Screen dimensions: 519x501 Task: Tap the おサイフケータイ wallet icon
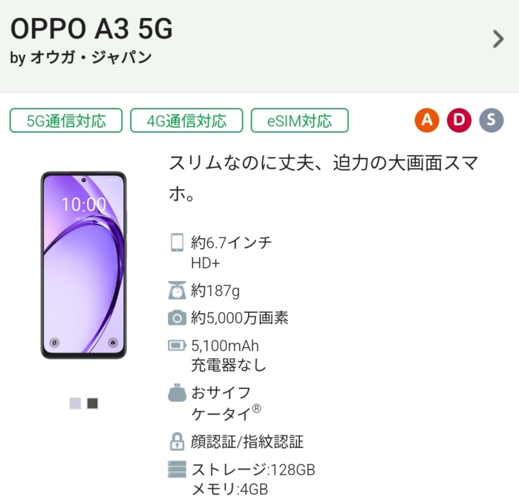177,394
